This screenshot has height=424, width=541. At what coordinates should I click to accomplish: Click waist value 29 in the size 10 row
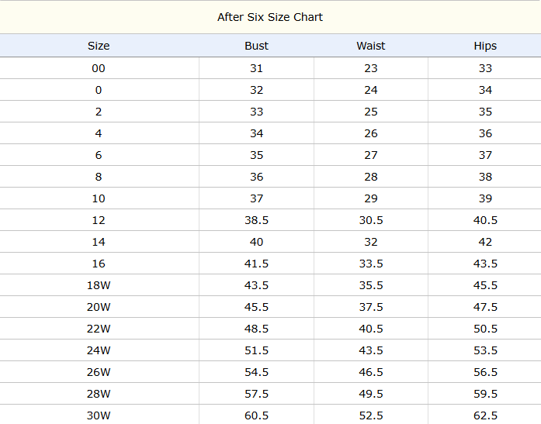371,198
